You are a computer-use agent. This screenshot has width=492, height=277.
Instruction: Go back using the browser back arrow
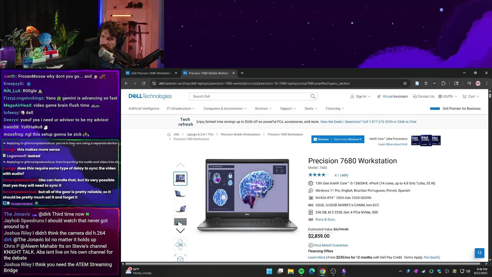[x=126, y=83]
